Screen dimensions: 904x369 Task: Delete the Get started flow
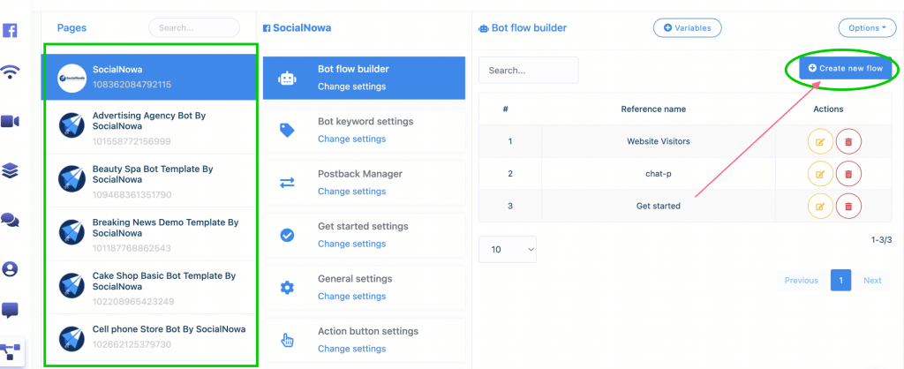848,206
